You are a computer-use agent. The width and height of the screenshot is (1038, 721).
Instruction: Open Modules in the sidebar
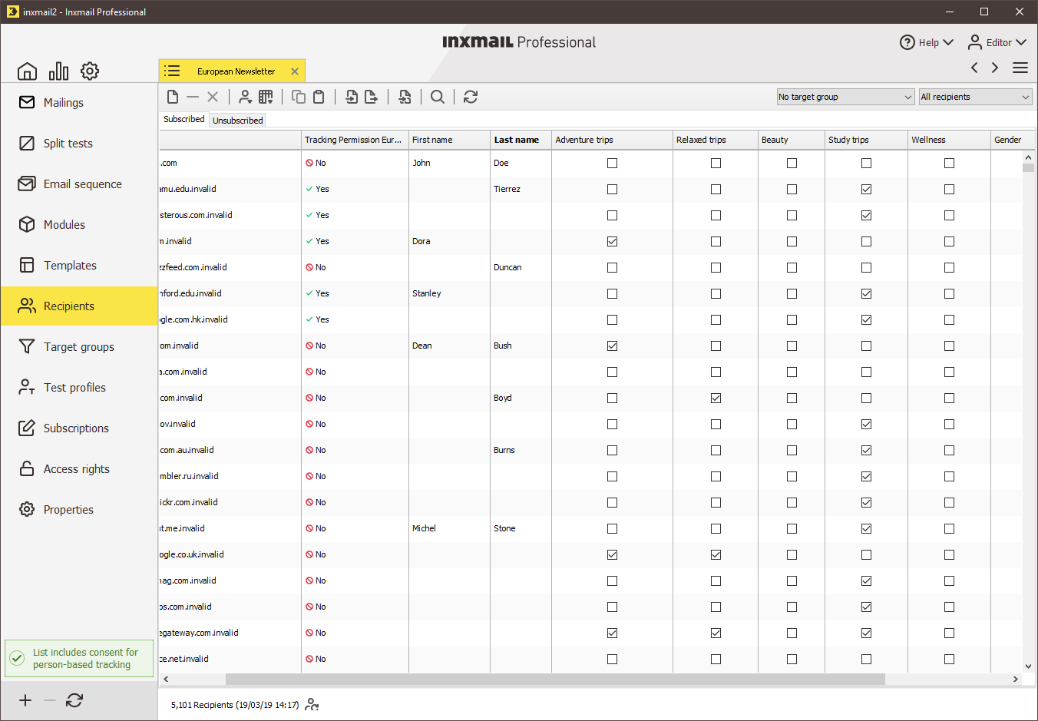click(x=79, y=224)
